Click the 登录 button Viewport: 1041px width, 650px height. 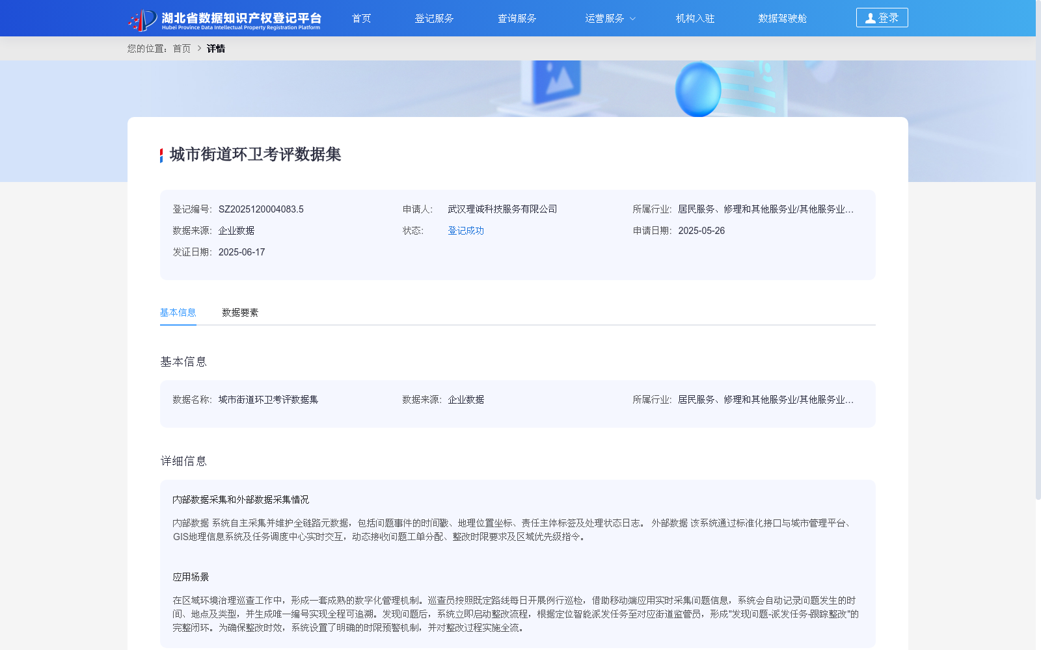coord(882,18)
